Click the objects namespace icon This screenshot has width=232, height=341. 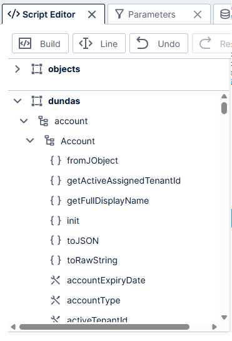[37, 69]
